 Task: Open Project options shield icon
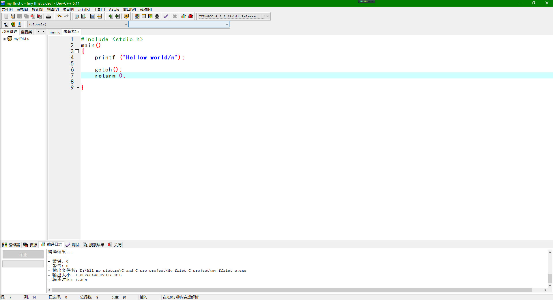[126, 16]
